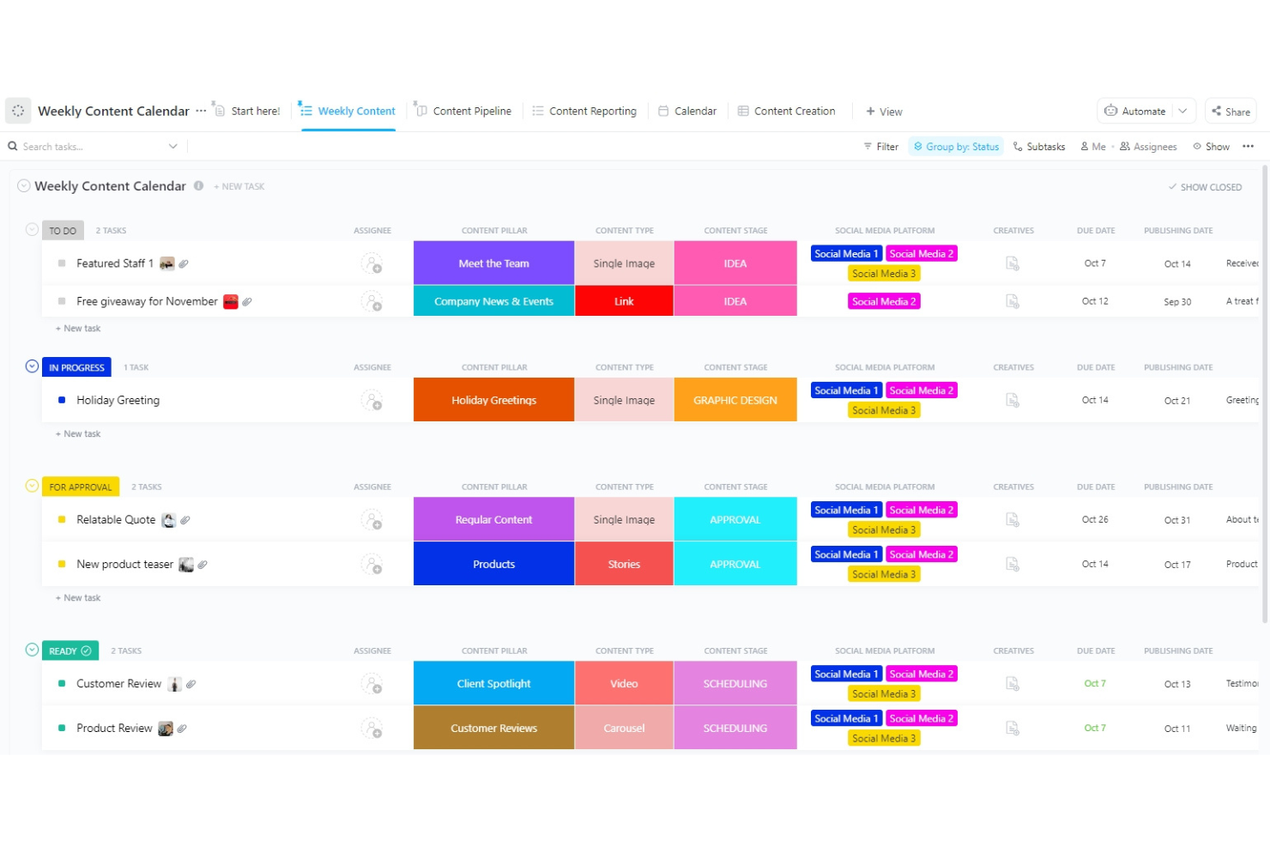Collapse the IN PROGRESS group
Image resolution: width=1270 pixels, height=847 pixels.
click(x=32, y=366)
